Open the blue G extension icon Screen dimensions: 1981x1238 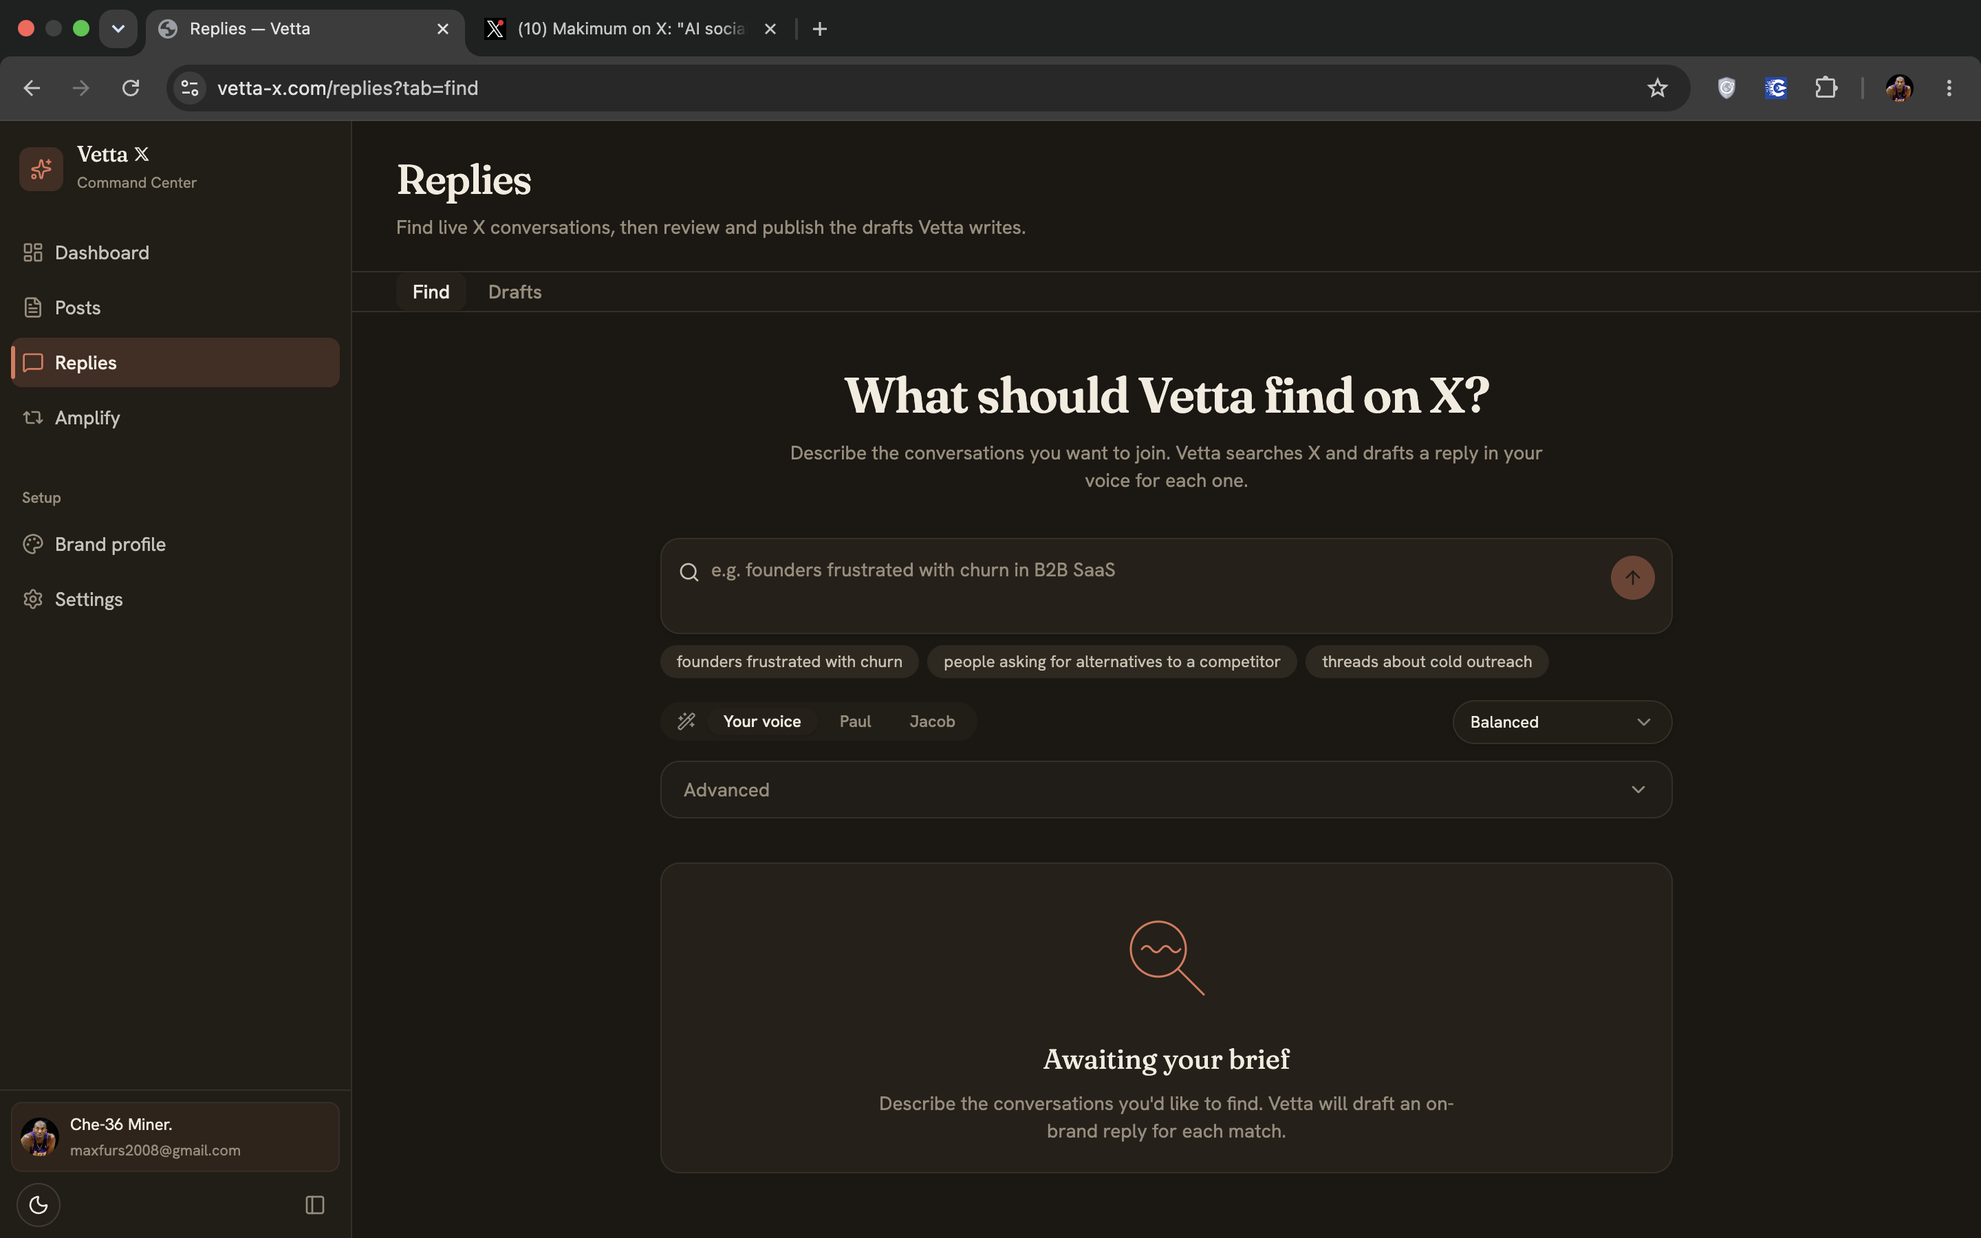1775,87
